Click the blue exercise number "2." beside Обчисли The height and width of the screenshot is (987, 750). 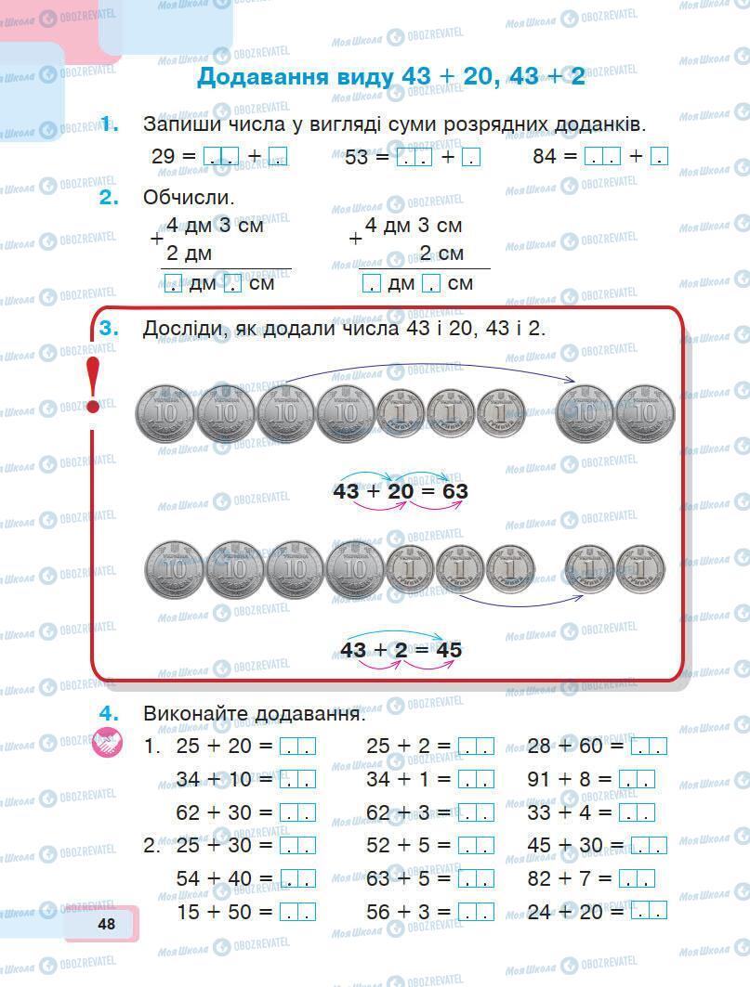pos(109,197)
